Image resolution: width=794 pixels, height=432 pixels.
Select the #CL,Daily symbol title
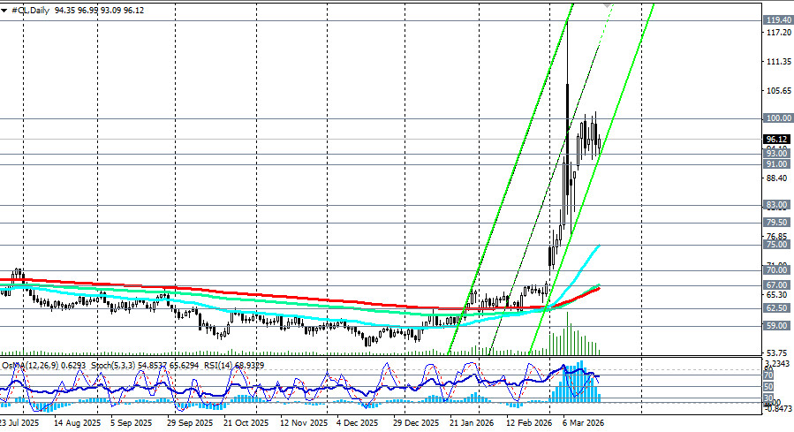point(30,10)
